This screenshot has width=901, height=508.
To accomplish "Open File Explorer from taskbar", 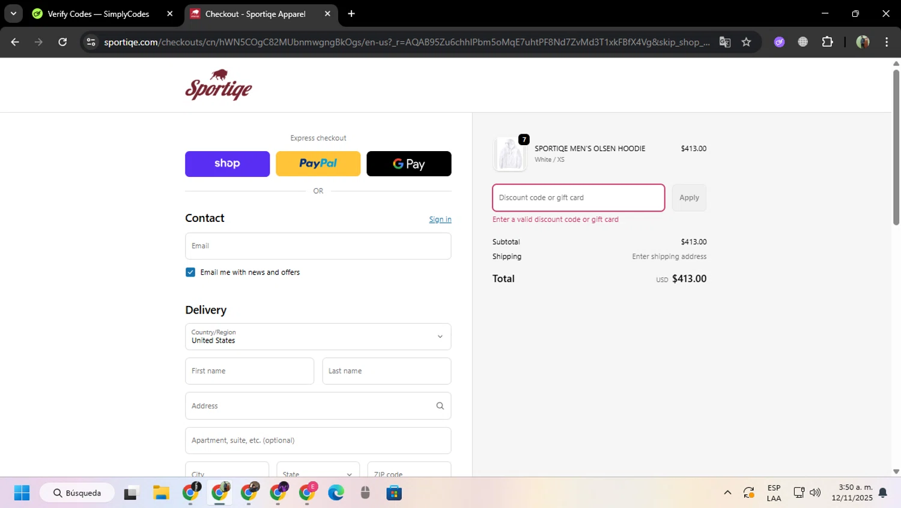I will [x=160, y=493].
